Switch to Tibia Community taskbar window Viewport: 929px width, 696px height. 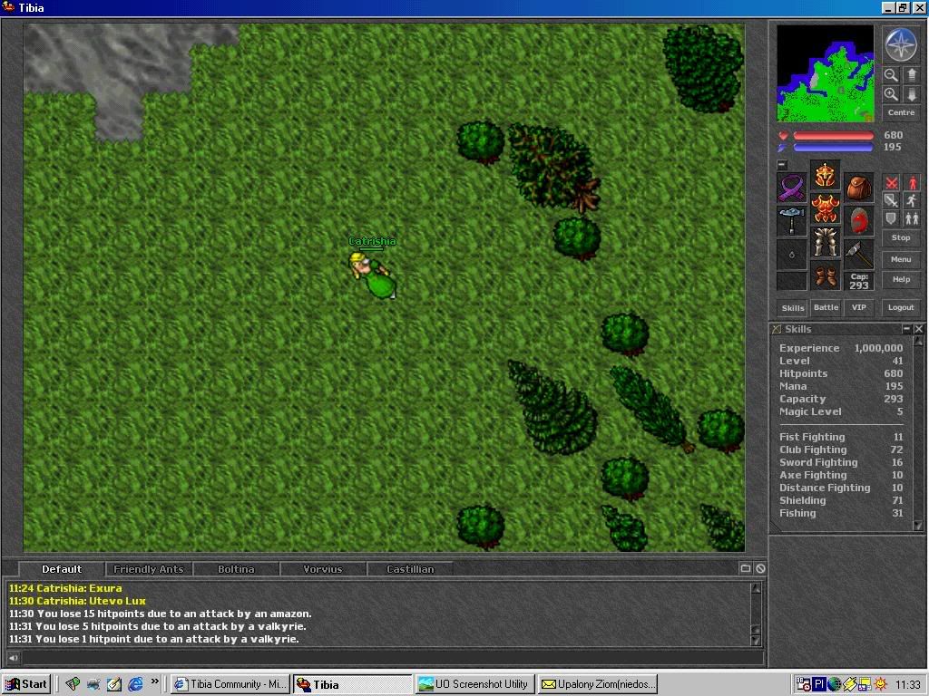tap(230, 684)
